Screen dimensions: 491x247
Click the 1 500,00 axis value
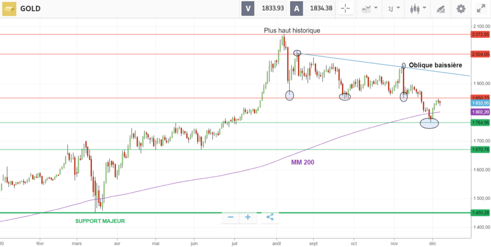click(x=481, y=199)
